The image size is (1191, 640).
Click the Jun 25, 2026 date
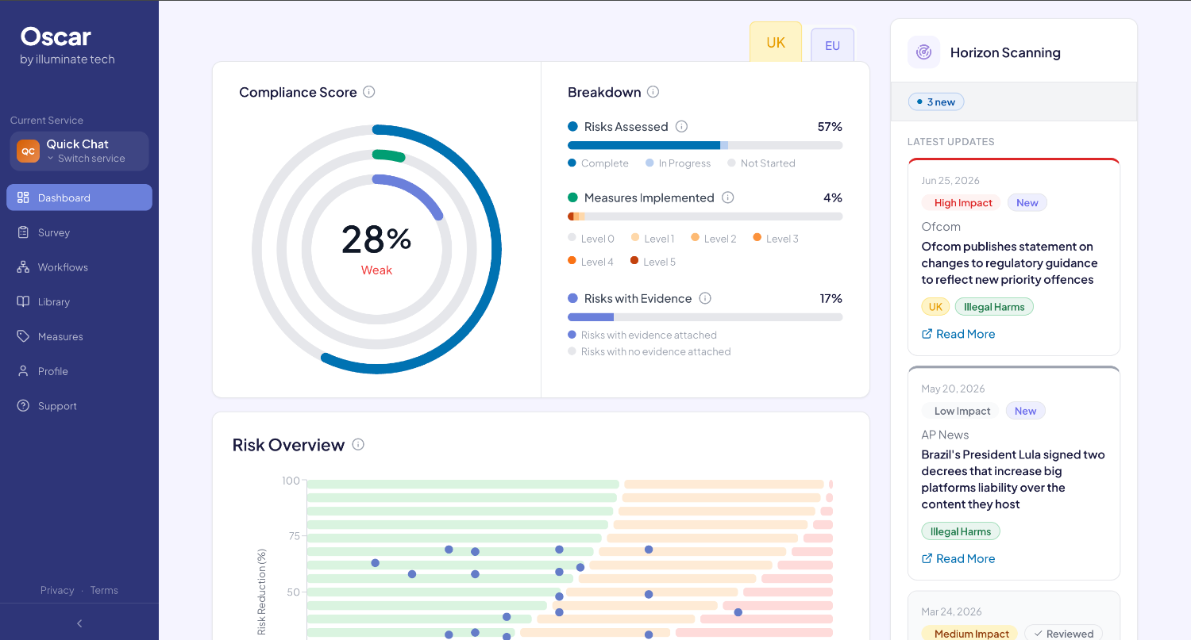pos(950,181)
